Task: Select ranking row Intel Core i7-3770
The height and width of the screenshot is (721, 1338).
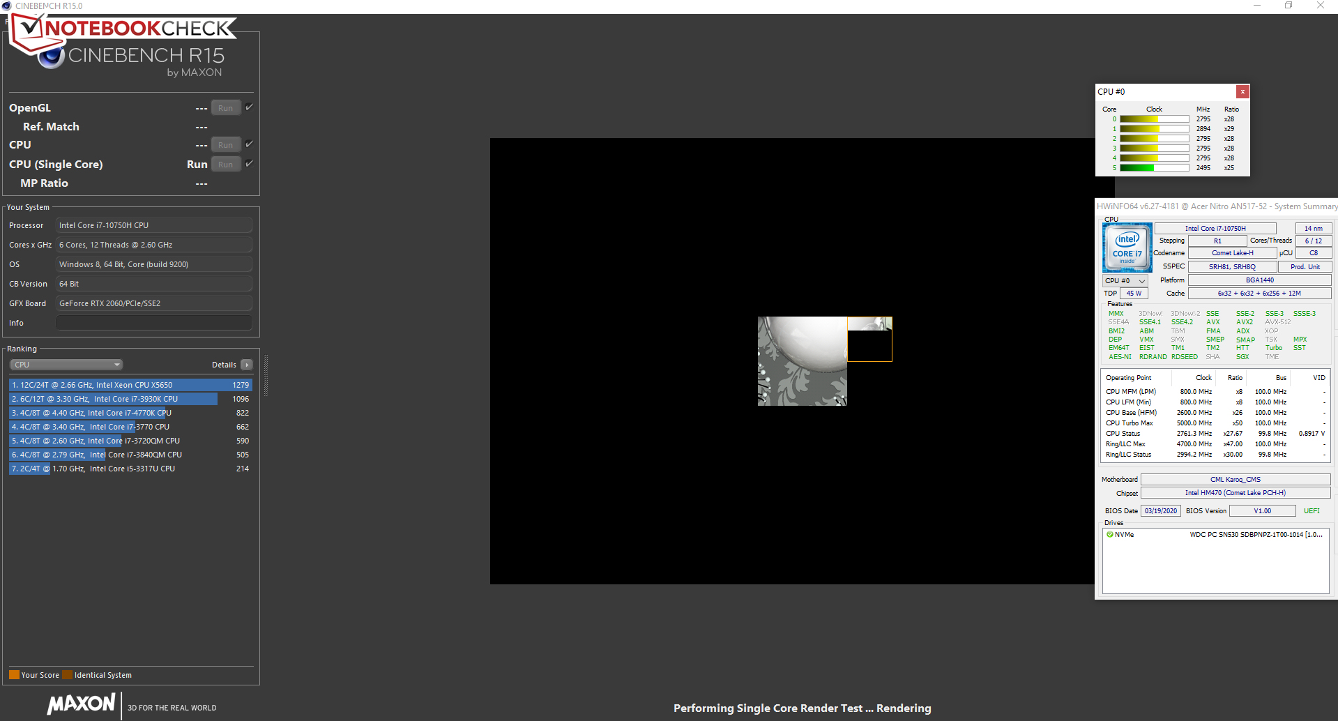Action: pyautogui.click(x=130, y=427)
